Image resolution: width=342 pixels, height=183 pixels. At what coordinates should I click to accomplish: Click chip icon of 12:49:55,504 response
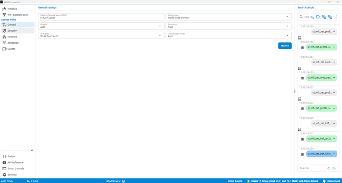pyautogui.click(x=302, y=109)
